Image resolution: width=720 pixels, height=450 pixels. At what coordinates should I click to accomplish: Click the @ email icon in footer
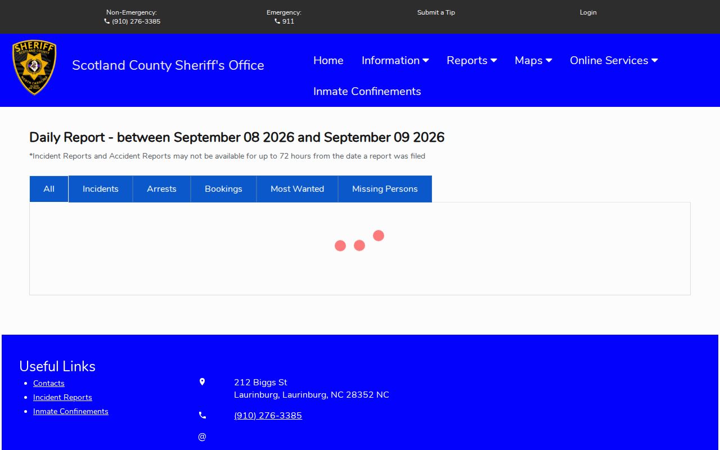point(202,436)
